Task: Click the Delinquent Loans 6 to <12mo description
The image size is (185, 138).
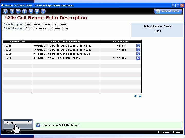Action: tap(62, 50)
